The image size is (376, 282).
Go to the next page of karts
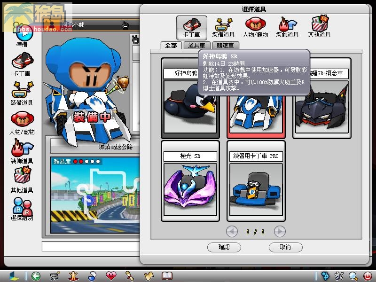[x=280, y=231]
